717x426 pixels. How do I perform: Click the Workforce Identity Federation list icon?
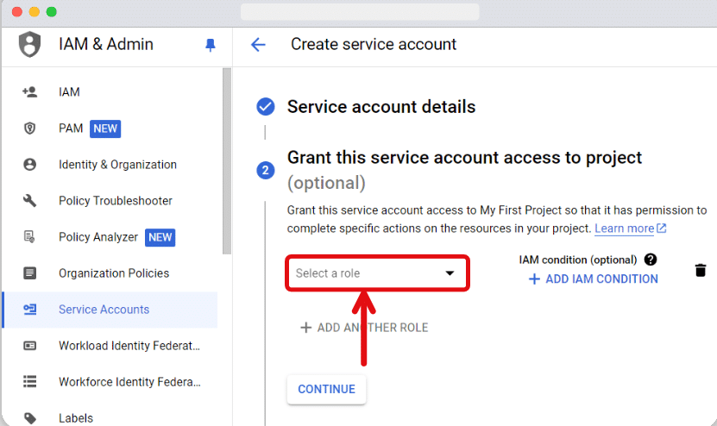(x=29, y=382)
